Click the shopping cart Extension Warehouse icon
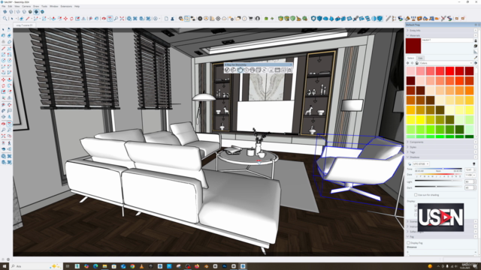 [x=251, y=19]
